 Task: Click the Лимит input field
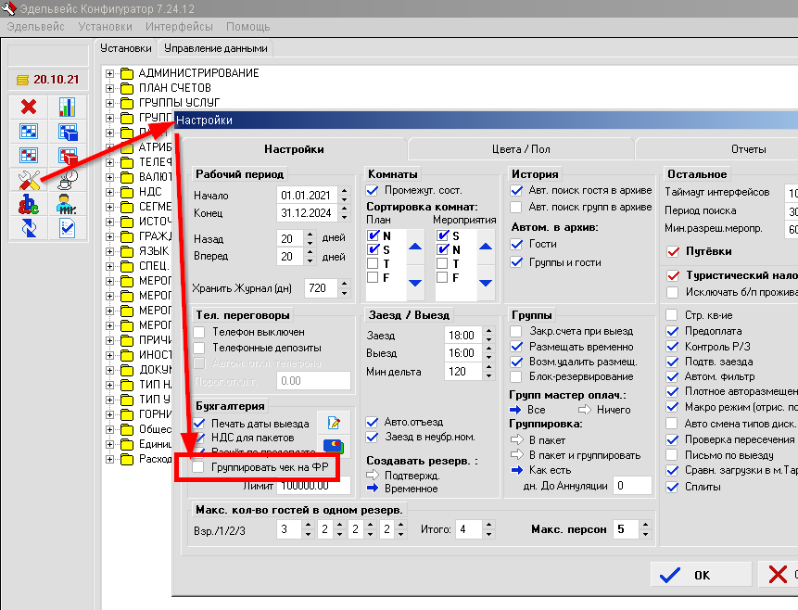[x=306, y=485]
